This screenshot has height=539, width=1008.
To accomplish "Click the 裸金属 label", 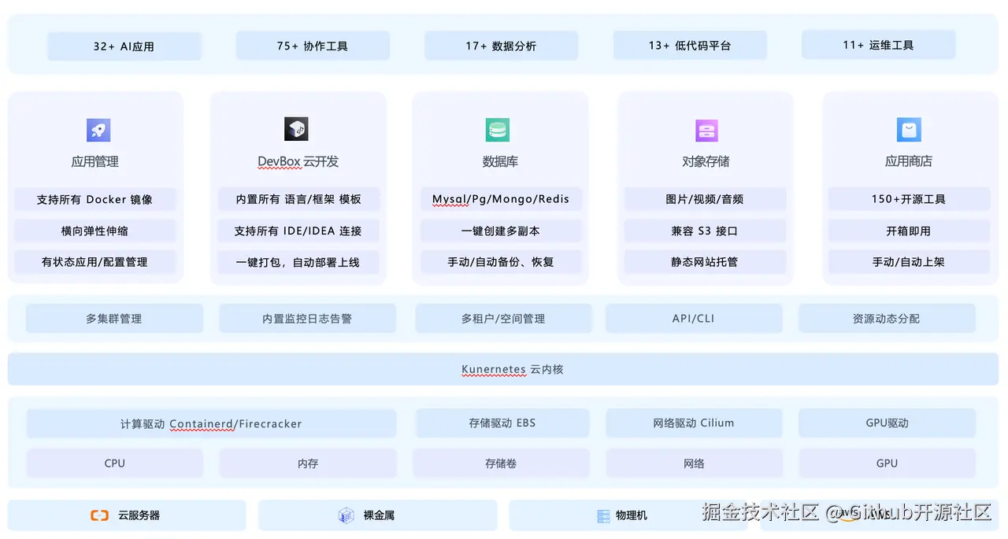I will 379,515.
